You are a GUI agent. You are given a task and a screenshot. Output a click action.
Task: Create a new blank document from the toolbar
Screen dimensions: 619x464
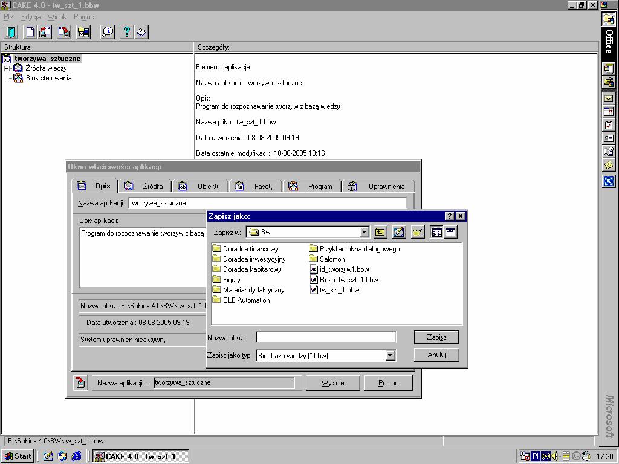coord(30,32)
